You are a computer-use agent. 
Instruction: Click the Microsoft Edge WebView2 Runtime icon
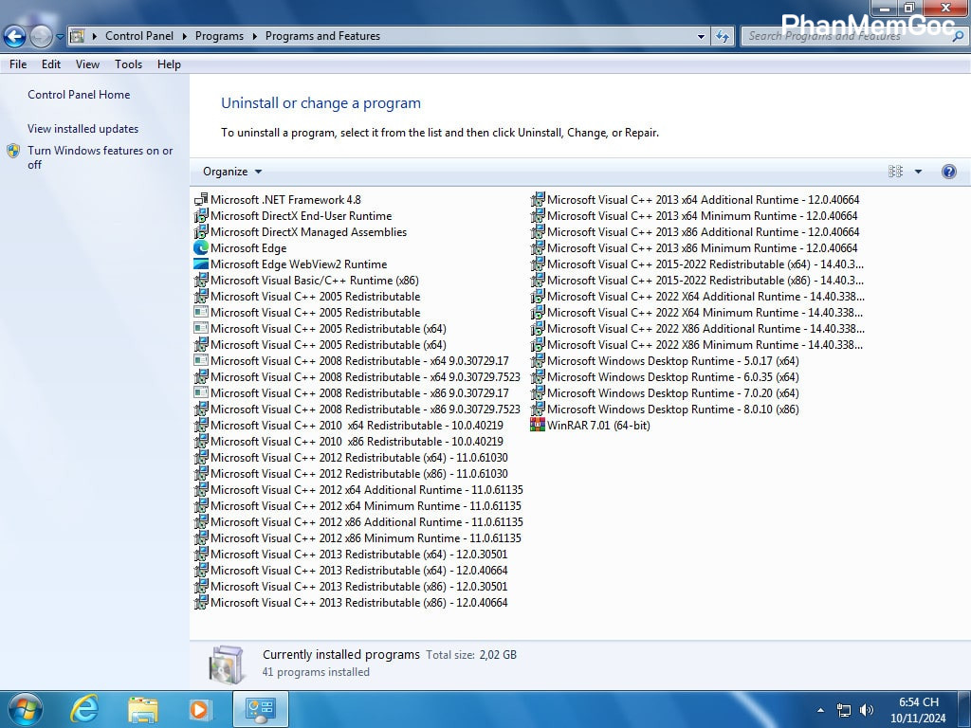(x=201, y=264)
